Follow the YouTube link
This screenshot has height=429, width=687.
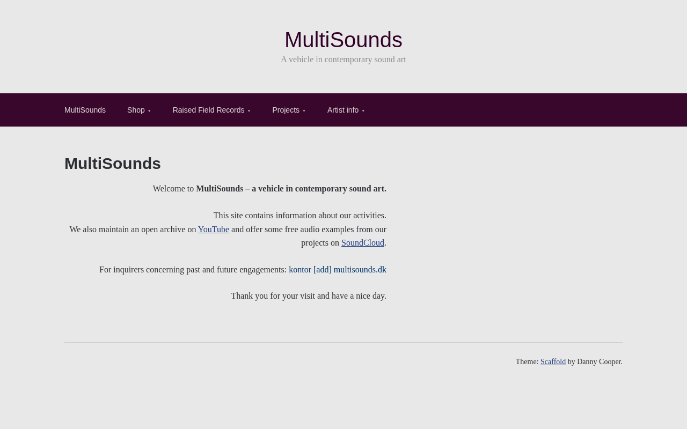(x=214, y=230)
